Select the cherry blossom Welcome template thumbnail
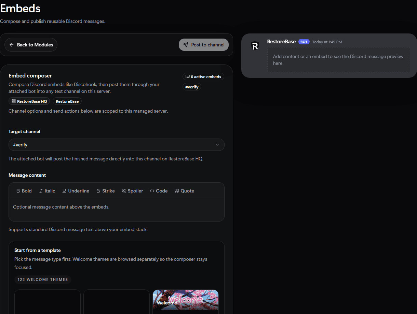Viewport: 417px width, 314px height. pos(186,300)
